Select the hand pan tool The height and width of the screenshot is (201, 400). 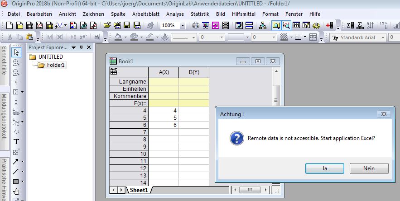click(x=16, y=192)
